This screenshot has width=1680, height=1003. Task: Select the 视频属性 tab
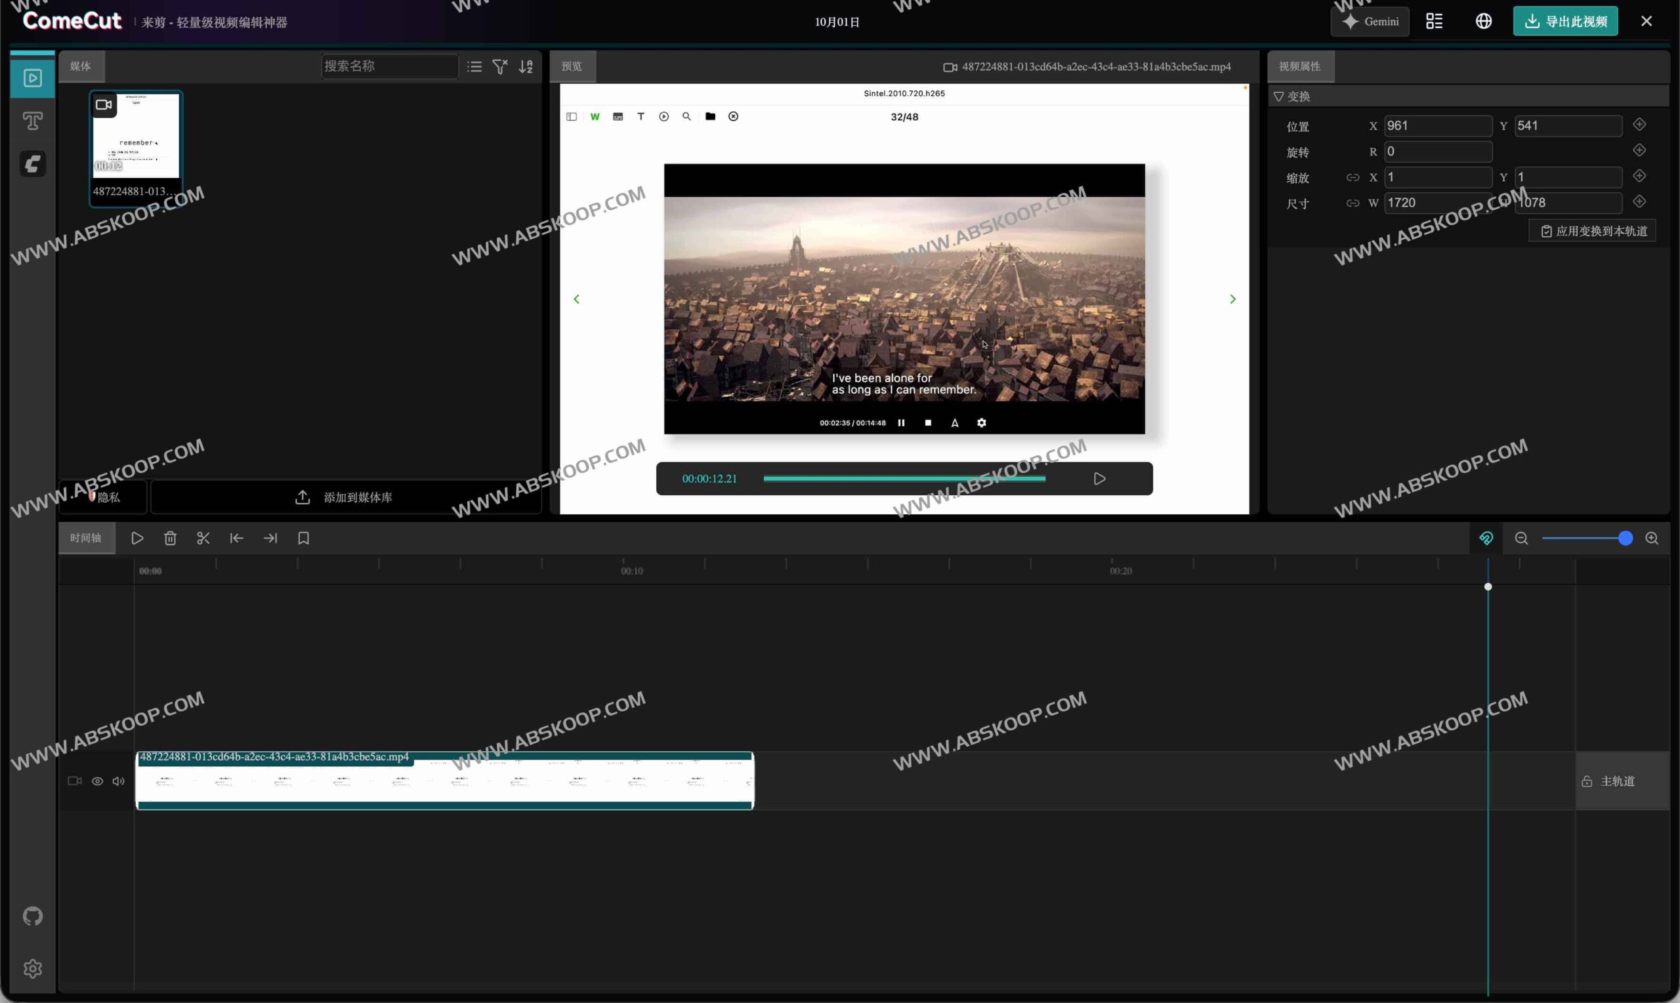click(x=1299, y=66)
